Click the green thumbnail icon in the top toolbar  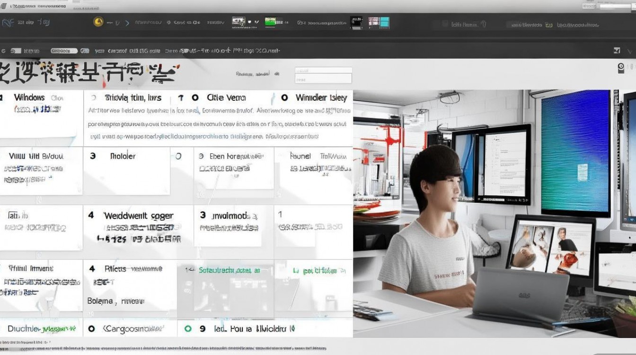(270, 22)
